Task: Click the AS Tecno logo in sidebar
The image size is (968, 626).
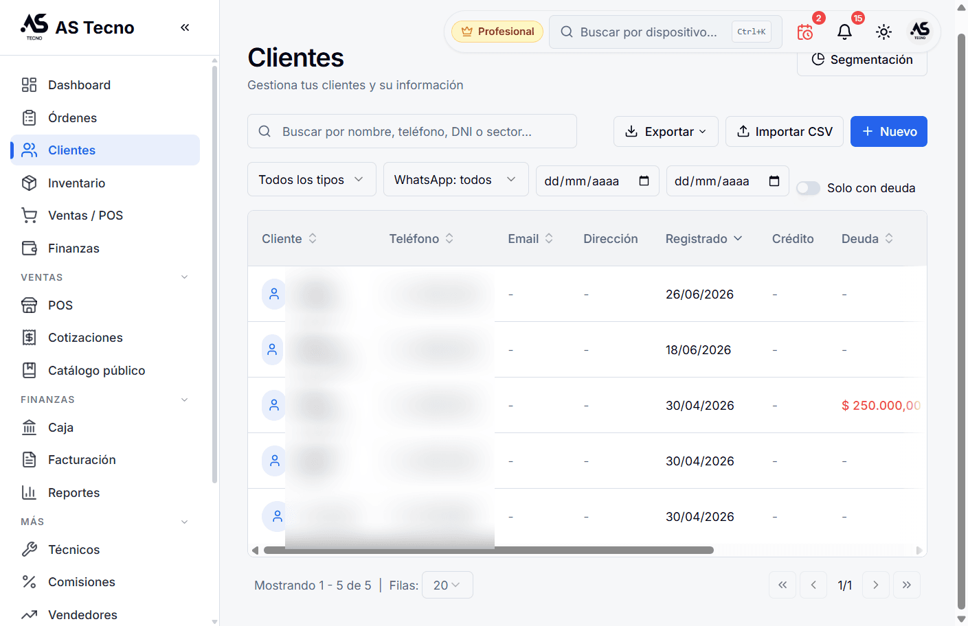Action: (34, 26)
